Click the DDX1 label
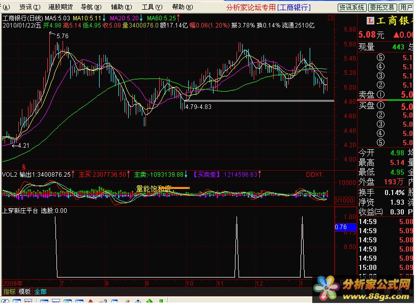The width and height of the screenshot is (415, 304). (x=315, y=174)
